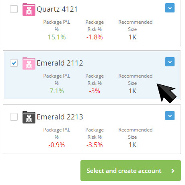Click Emerald 2213's -0.9% P\L value
The height and width of the screenshot is (185, 185).
pos(57,145)
